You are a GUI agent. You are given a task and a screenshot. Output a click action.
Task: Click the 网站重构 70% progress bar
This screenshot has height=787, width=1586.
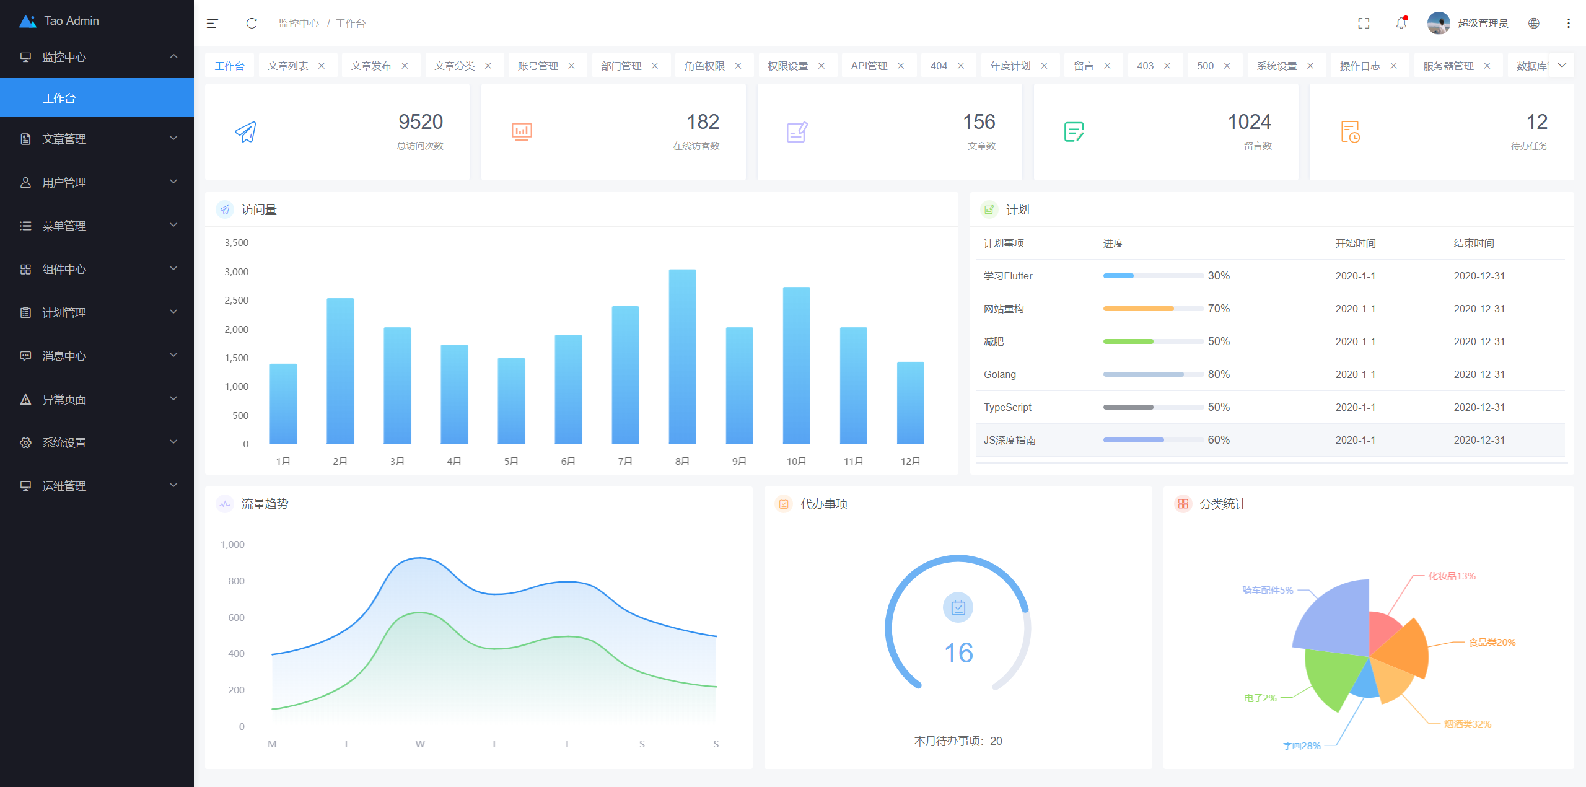(1153, 309)
